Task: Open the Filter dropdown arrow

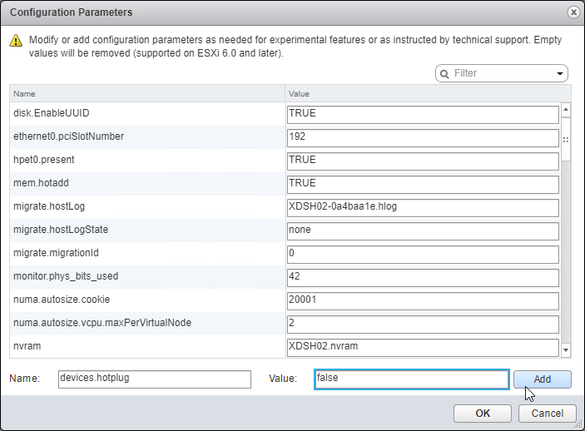Action: (559, 73)
